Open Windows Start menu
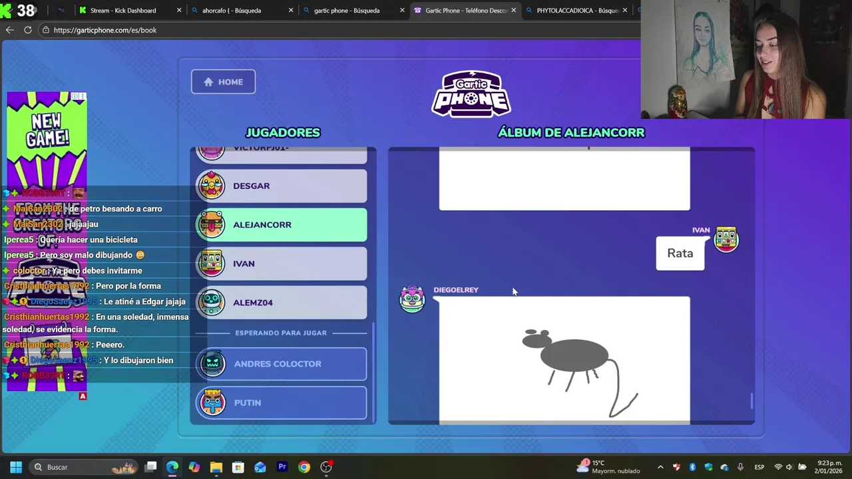This screenshot has width=852, height=479. pos(16,467)
